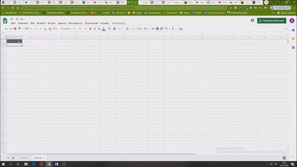Open Windows taskbar search
The width and height of the screenshot is (297, 167).
pos(11,164)
